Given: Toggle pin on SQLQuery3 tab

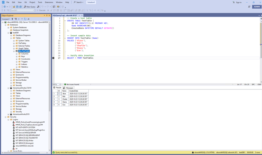Looking at the screenshot, I should coord(79,15).
